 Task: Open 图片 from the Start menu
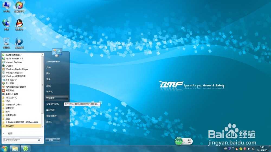57,73
